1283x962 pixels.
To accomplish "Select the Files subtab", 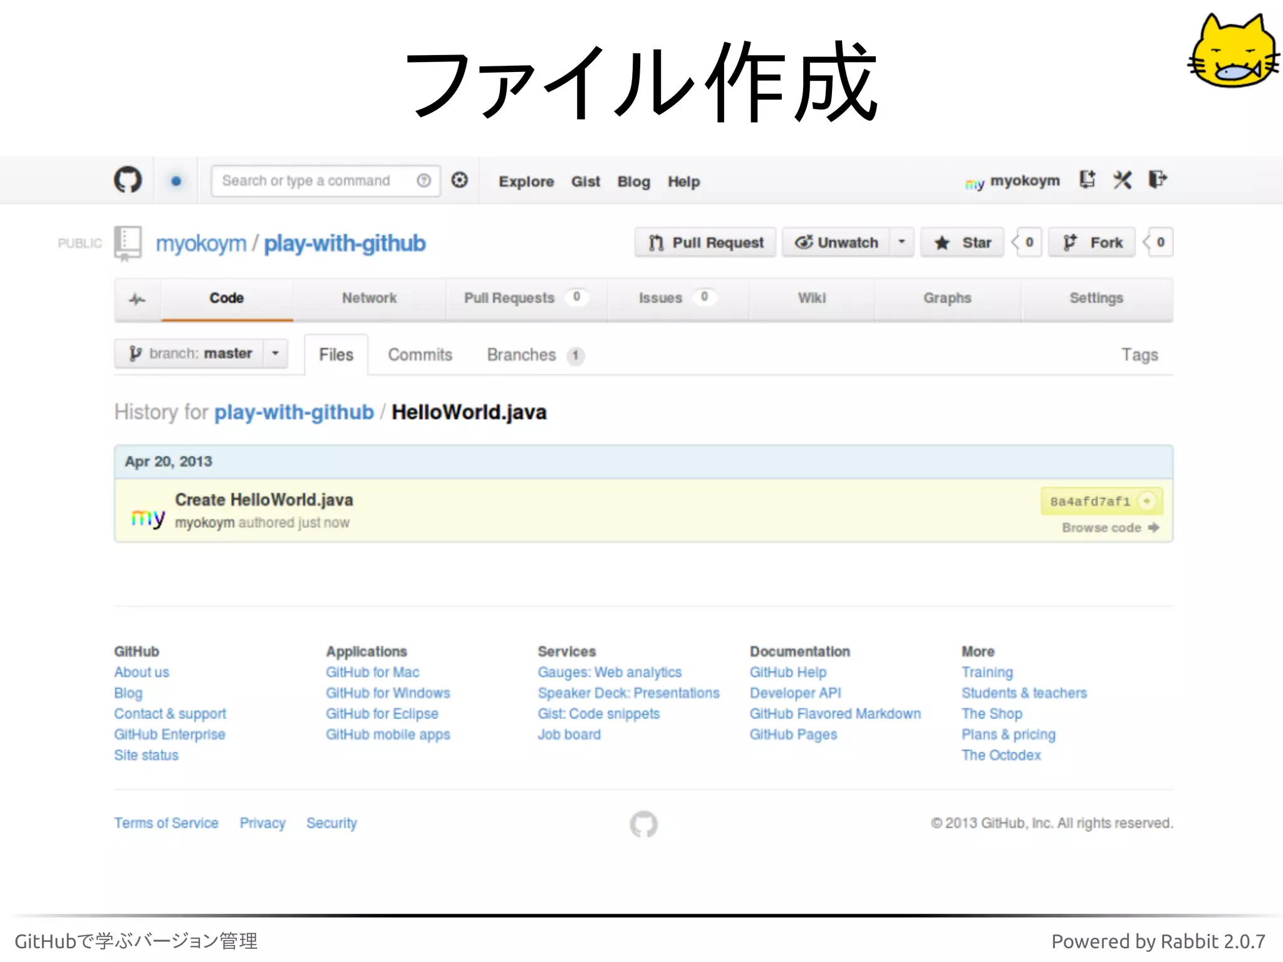I will point(336,355).
